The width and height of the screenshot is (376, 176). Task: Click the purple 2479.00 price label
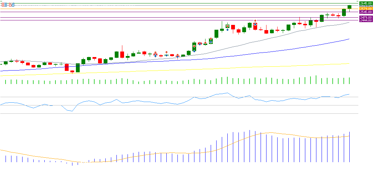[366, 17]
